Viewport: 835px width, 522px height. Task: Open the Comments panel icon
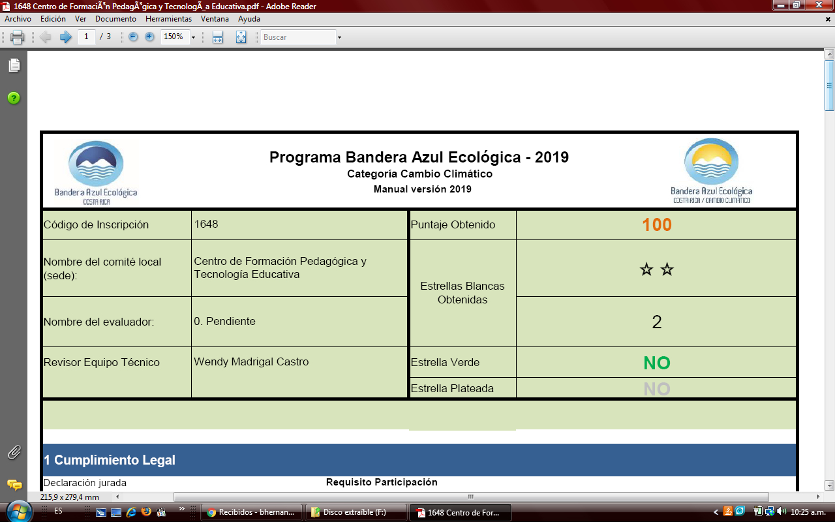(14, 485)
